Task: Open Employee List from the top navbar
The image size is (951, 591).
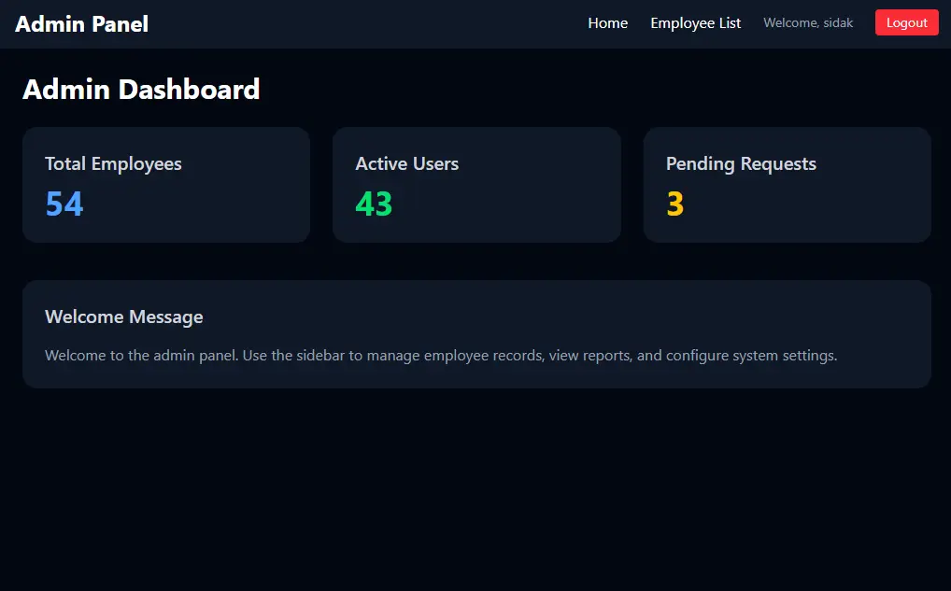Action: pyautogui.click(x=695, y=22)
